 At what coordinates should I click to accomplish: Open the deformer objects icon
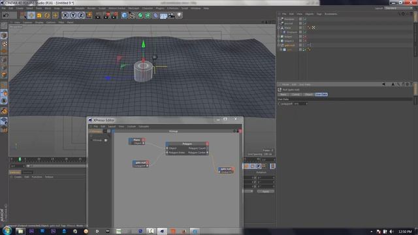[x=155, y=16]
